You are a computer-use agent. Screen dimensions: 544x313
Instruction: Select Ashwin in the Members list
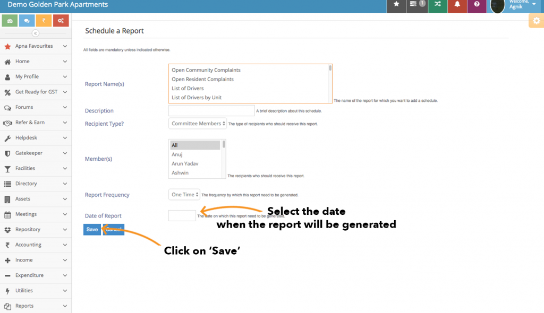pyautogui.click(x=180, y=173)
